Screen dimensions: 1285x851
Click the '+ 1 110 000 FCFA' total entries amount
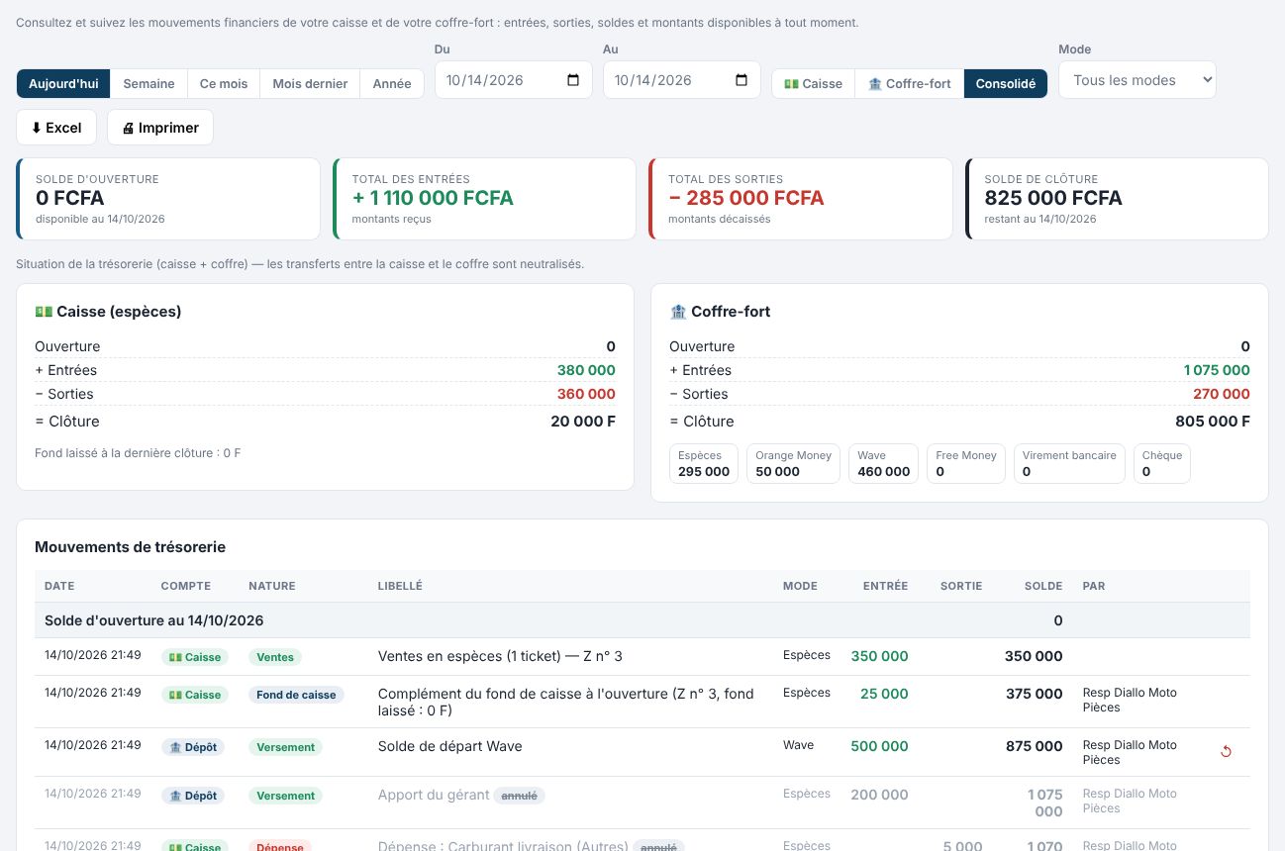433,198
